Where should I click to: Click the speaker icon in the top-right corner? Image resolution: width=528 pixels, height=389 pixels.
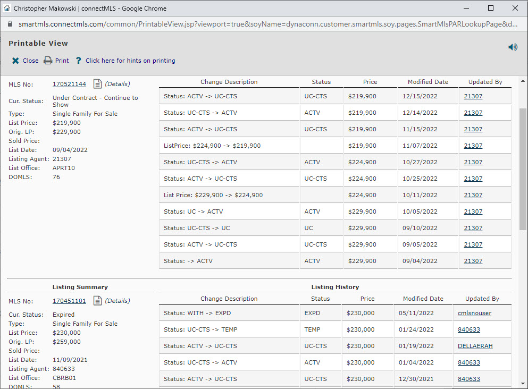(512, 47)
